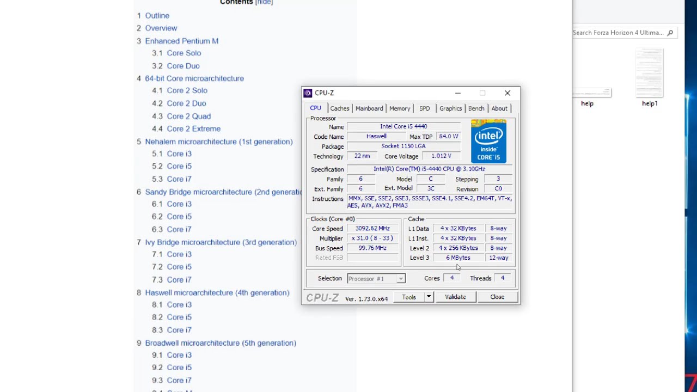
Task: Click the CPU-Z app icon in title bar
Action: pos(308,93)
